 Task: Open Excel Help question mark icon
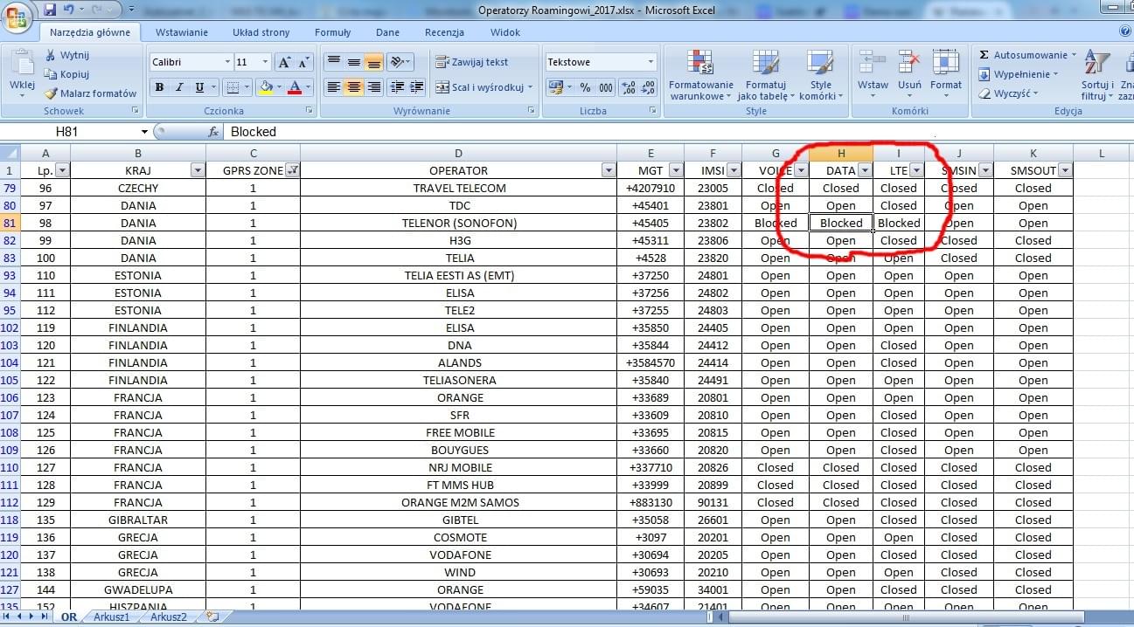(x=1125, y=31)
